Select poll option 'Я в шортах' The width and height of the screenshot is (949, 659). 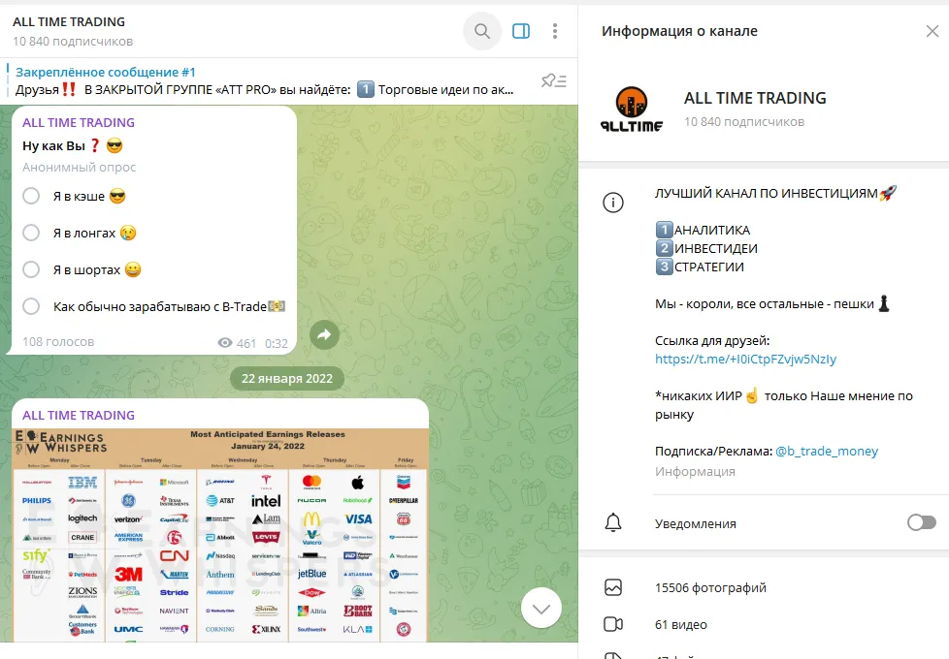point(31,269)
